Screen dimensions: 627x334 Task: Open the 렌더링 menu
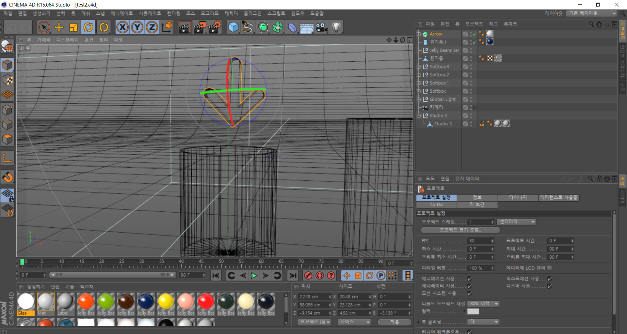(x=173, y=13)
